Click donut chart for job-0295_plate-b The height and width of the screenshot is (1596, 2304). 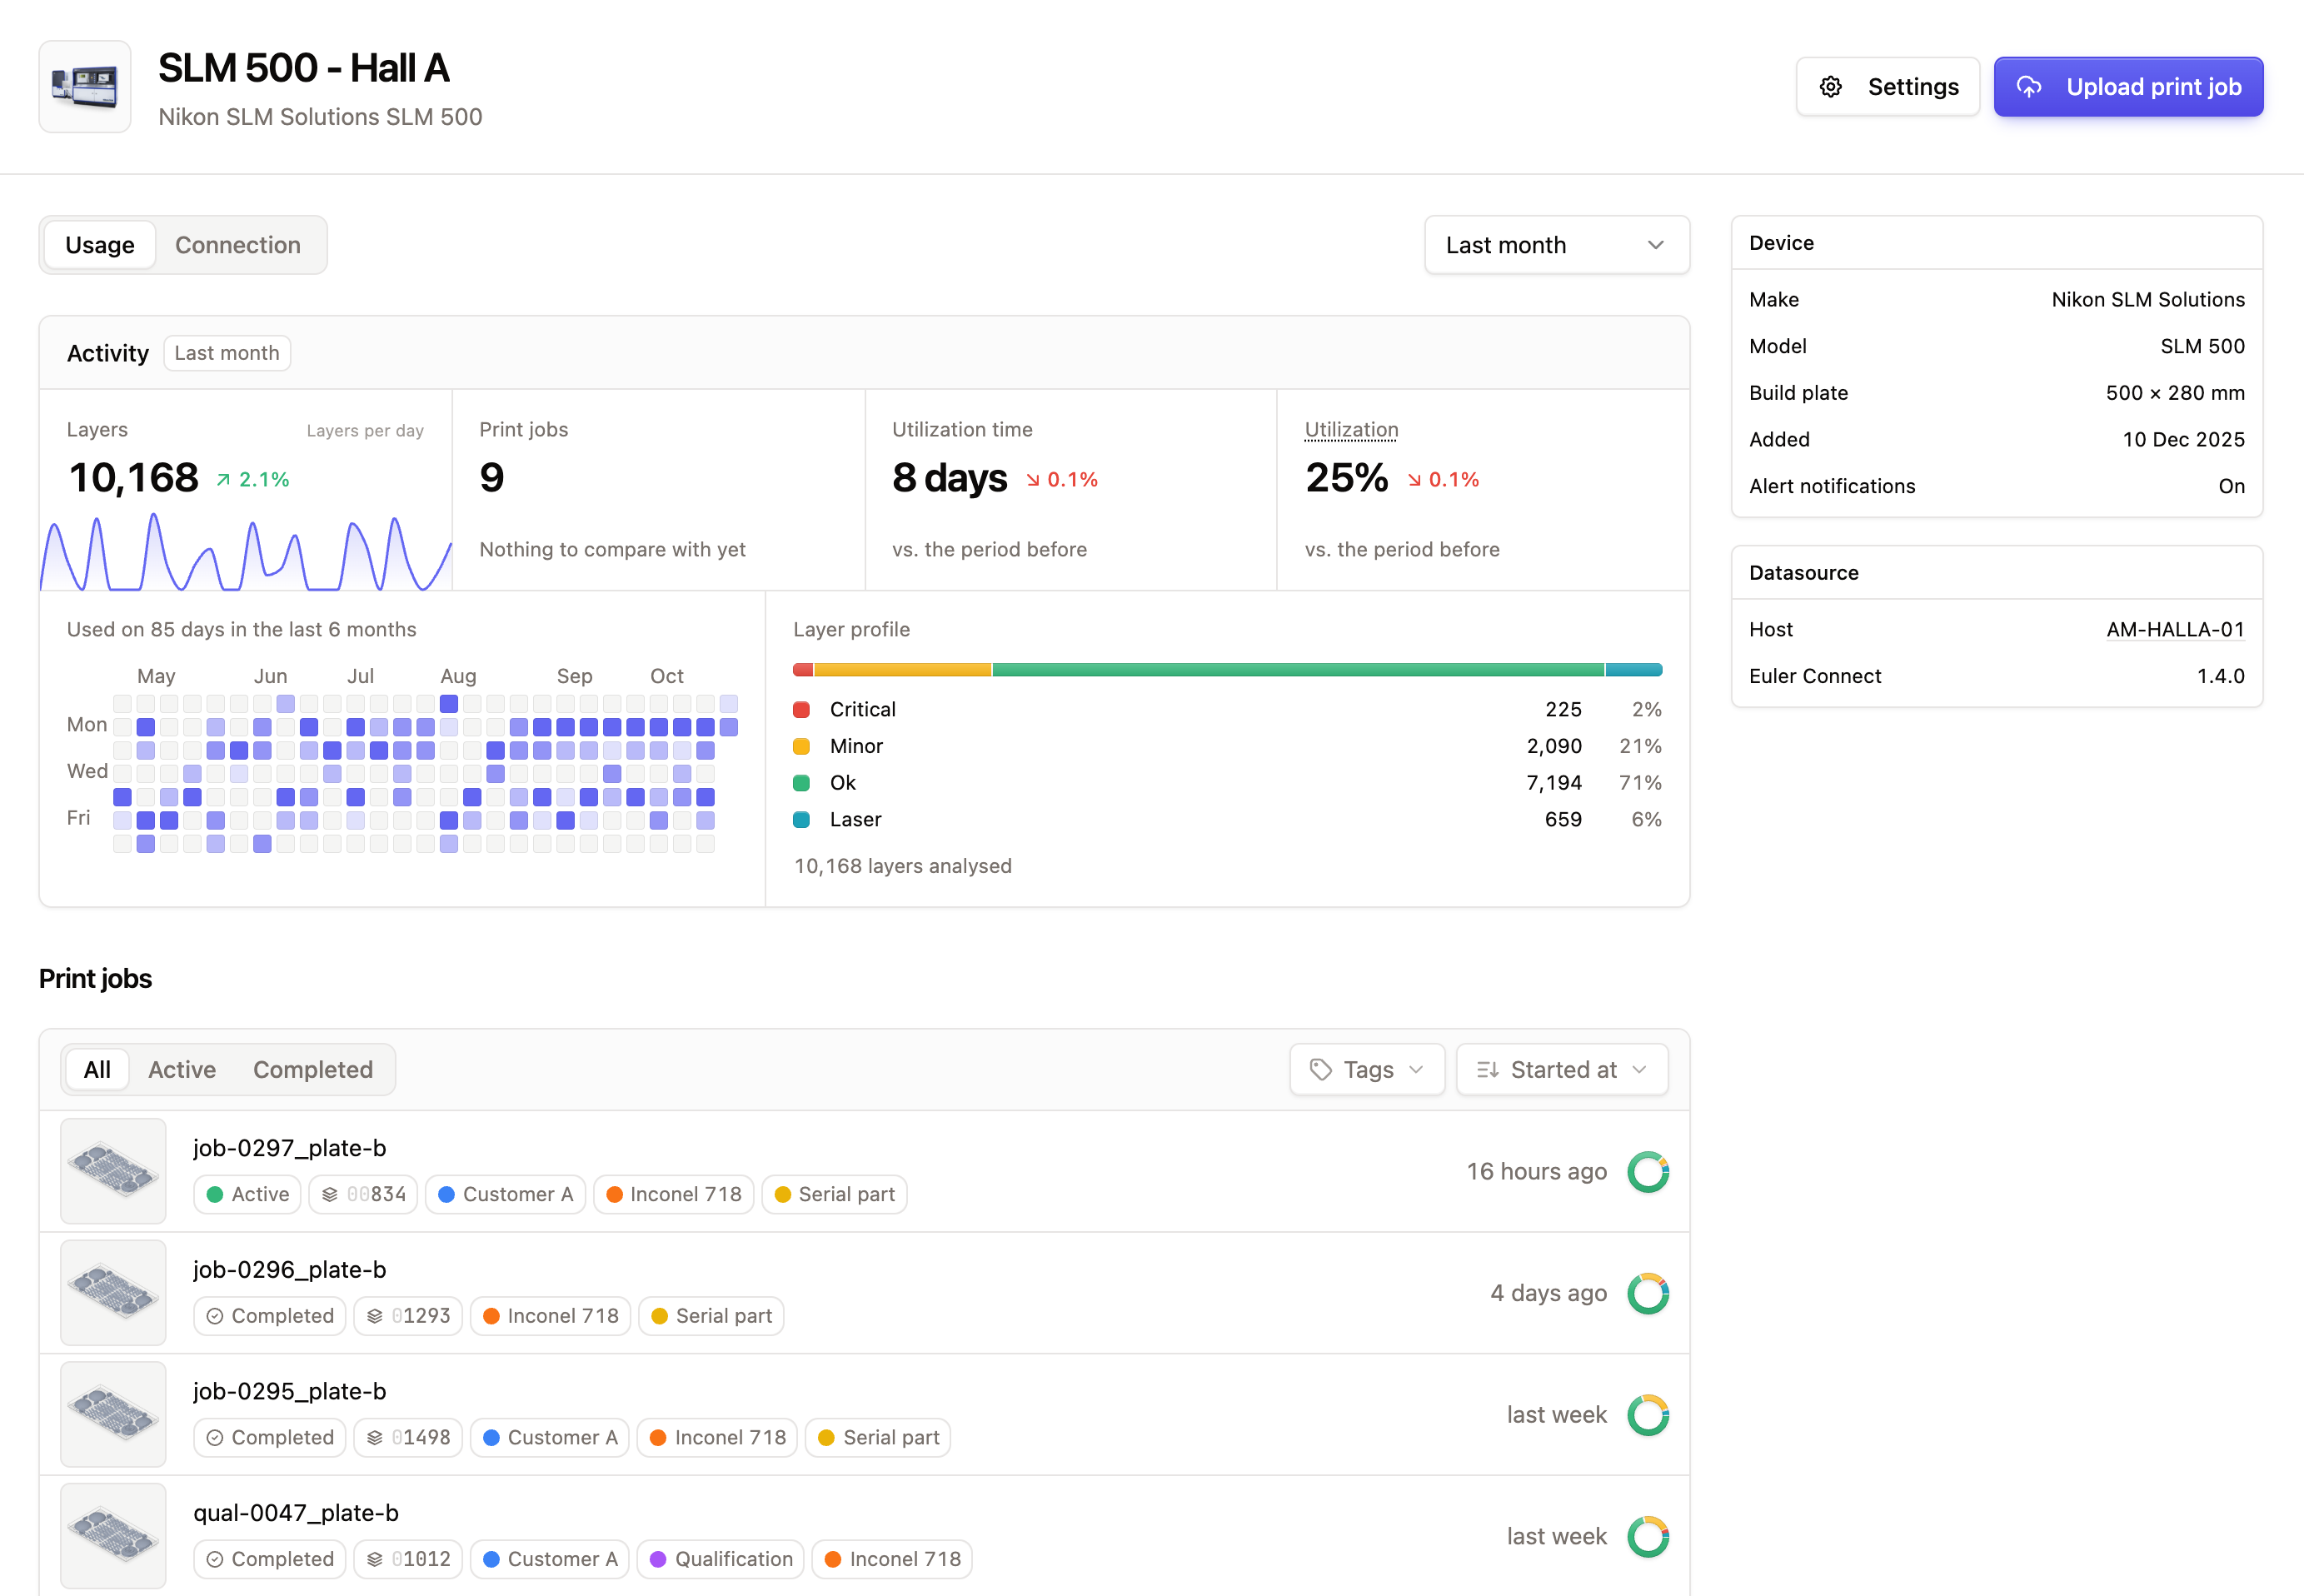coord(1648,1415)
